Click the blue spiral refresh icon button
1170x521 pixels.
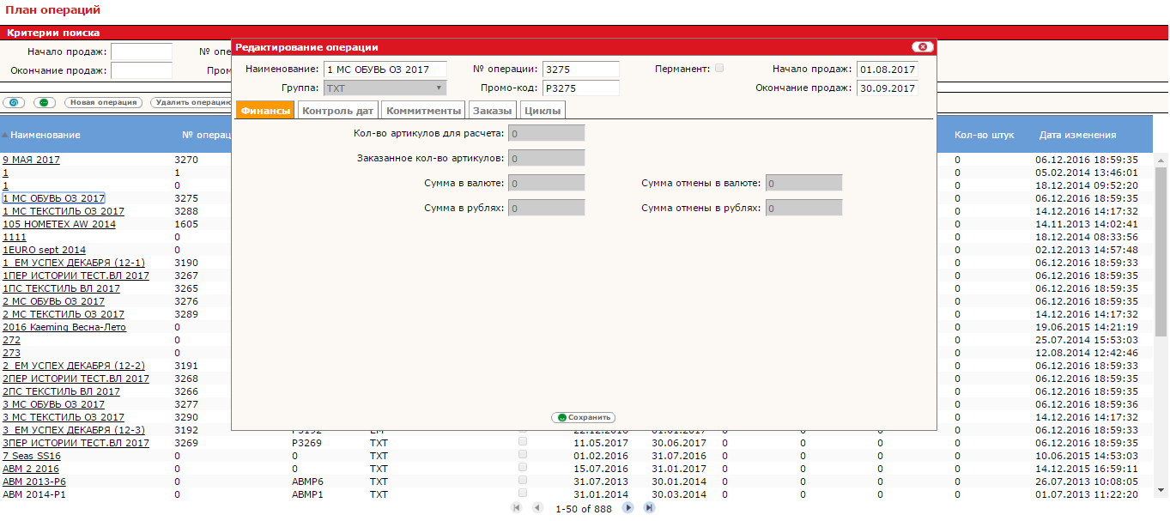pos(14,102)
